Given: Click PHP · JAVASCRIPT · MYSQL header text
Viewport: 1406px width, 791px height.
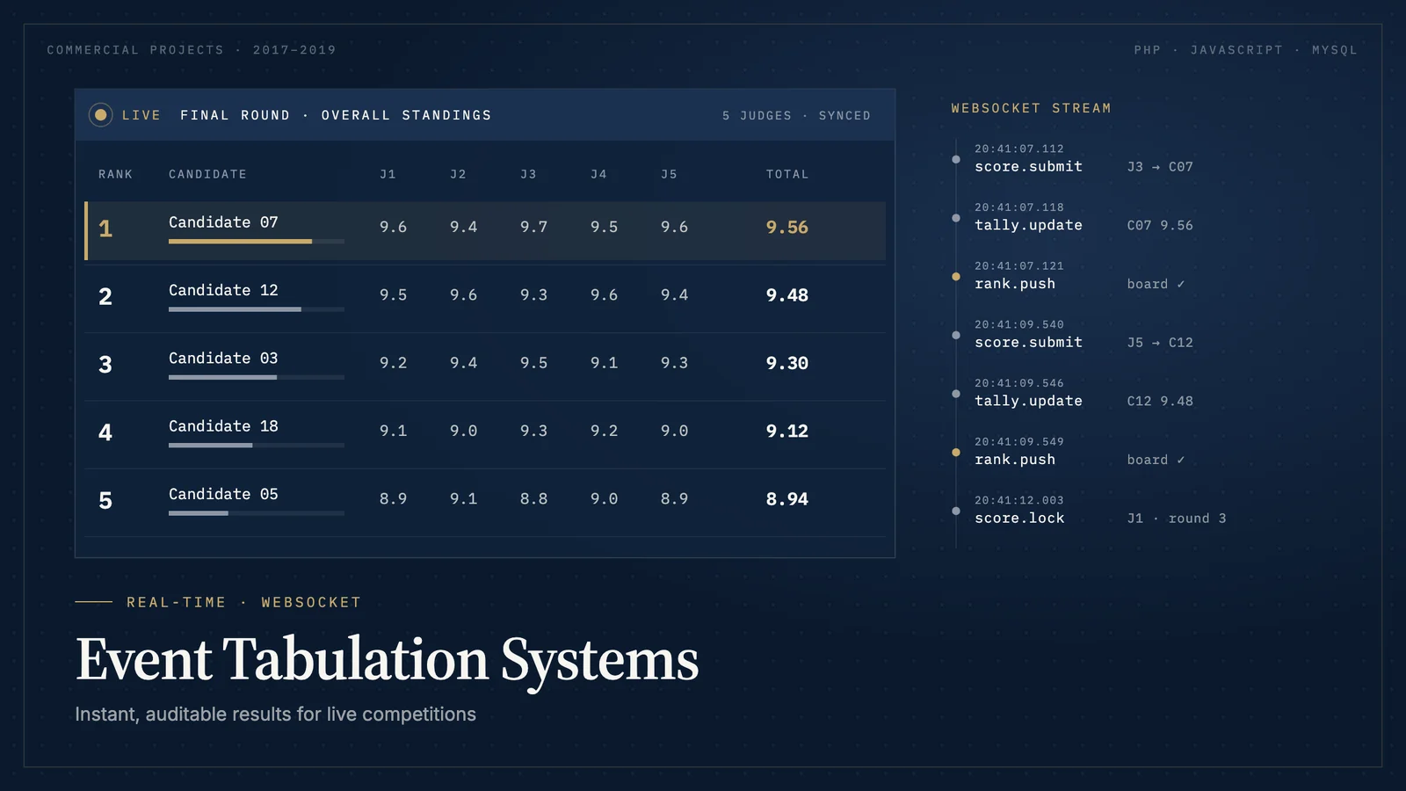Looking at the screenshot, I should [1246, 50].
